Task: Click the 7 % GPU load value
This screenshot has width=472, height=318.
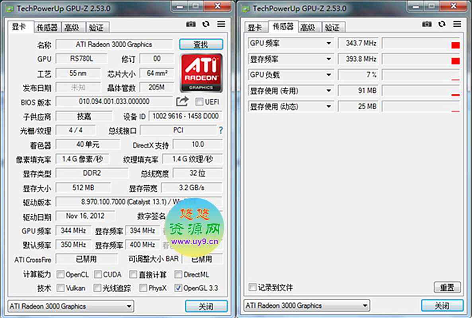Action: [358, 75]
